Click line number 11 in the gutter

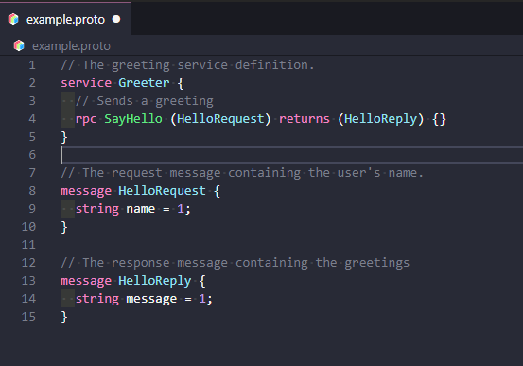(28, 245)
